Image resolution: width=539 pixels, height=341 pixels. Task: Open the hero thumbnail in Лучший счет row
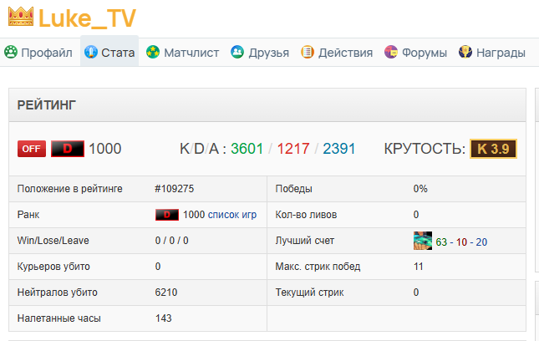tap(423, 241)
